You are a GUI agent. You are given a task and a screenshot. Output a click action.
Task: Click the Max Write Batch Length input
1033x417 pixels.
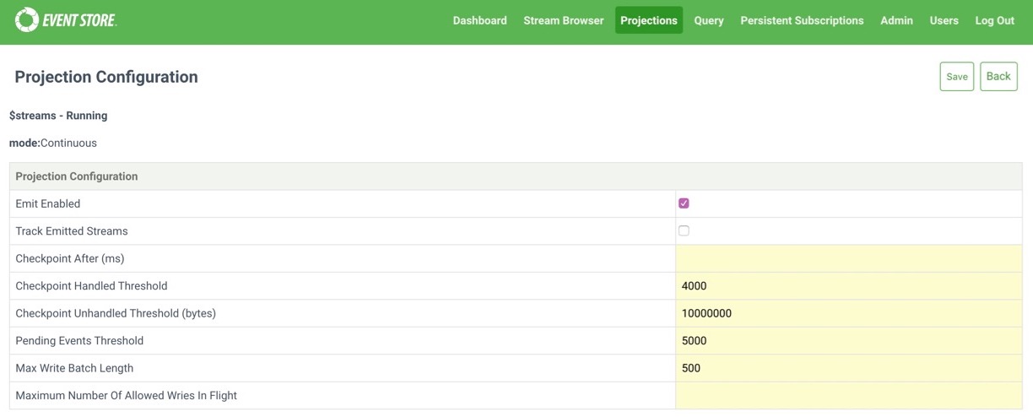click(848, 368)
